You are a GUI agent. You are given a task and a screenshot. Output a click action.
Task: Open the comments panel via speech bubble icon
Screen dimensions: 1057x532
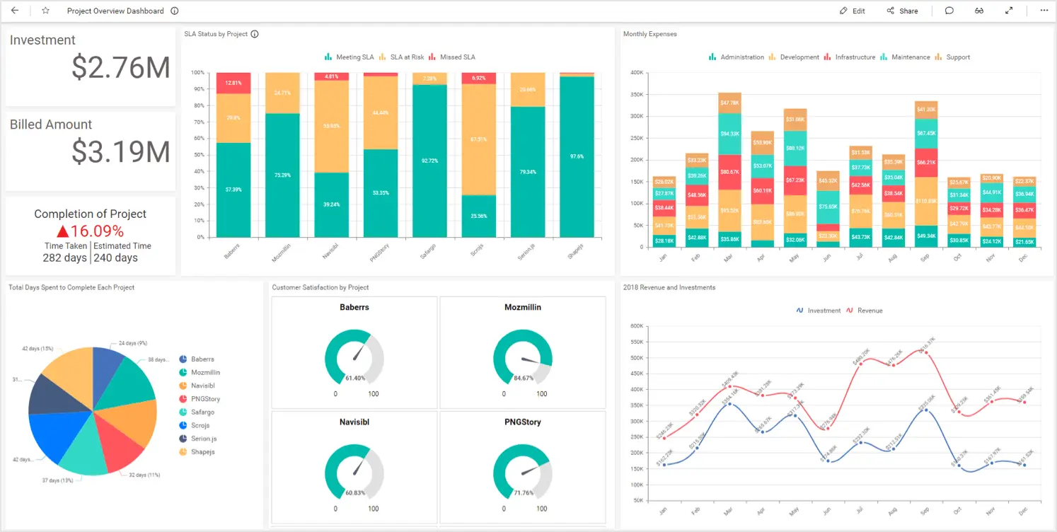click(x=949, y=11)
